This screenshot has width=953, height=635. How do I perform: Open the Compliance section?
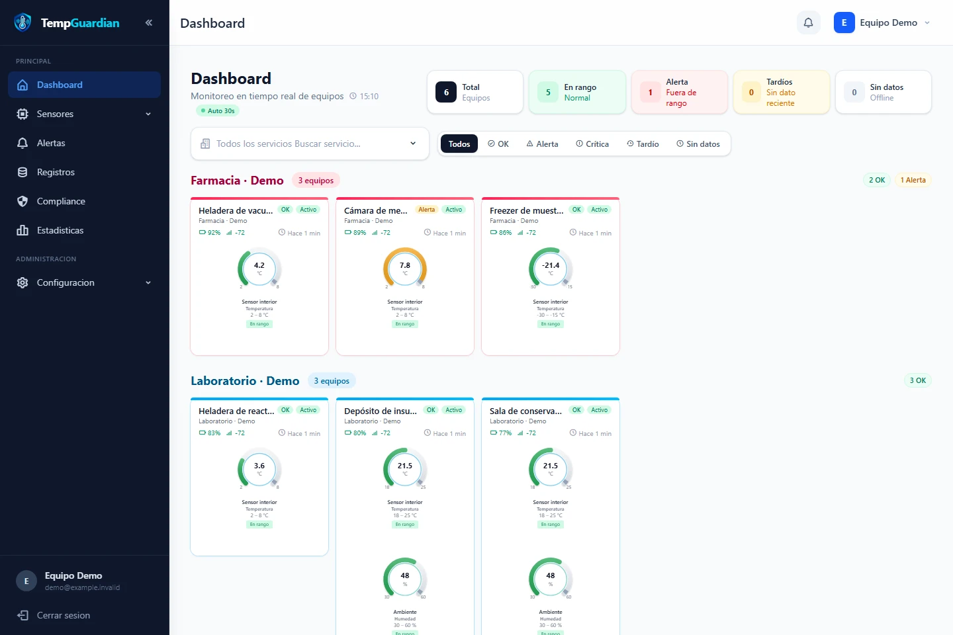click(84, 201)
